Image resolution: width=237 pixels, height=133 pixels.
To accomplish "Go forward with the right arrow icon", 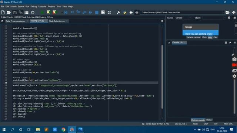I will (137, 12).
